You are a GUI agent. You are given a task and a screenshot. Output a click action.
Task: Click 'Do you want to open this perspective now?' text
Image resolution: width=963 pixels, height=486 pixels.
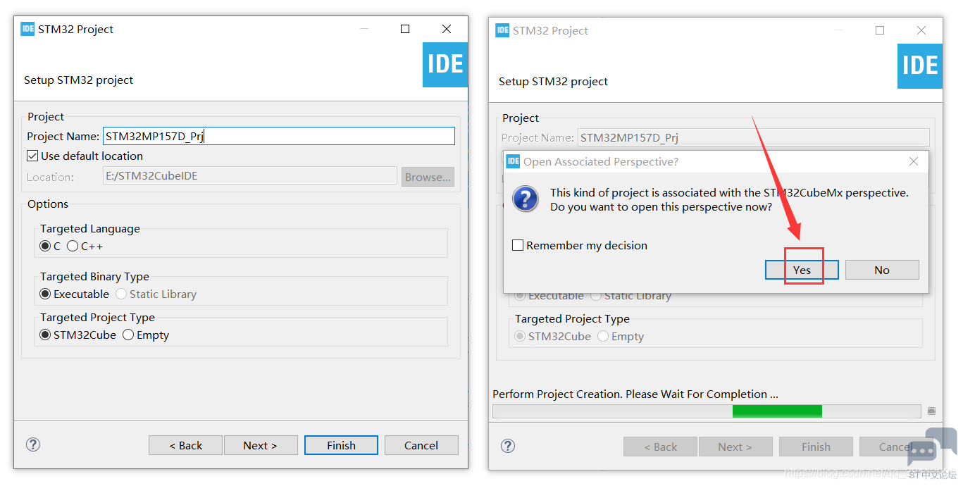(661, 206)
